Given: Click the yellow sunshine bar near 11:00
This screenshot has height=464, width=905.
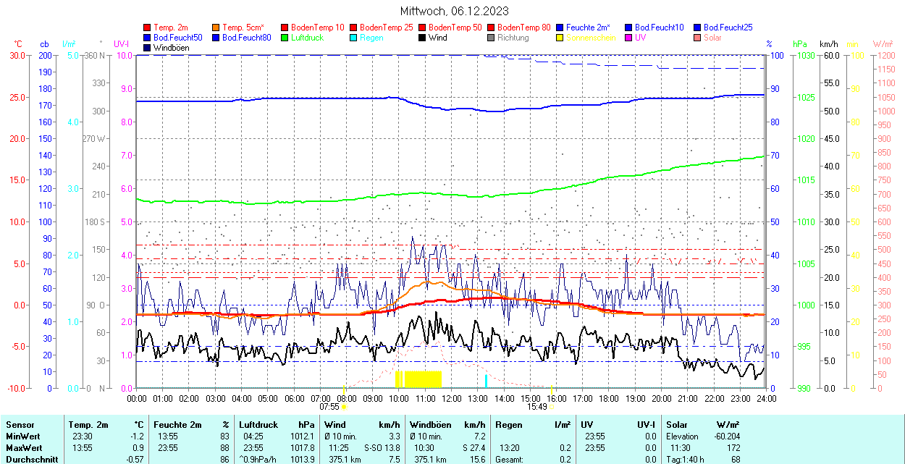Looking at the screenshot, I should pyautogui.click(x=423, y=379).
